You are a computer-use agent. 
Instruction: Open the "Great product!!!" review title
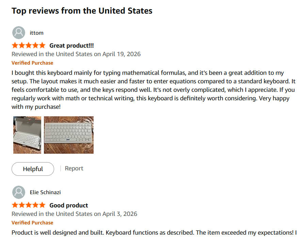[72, 45]
